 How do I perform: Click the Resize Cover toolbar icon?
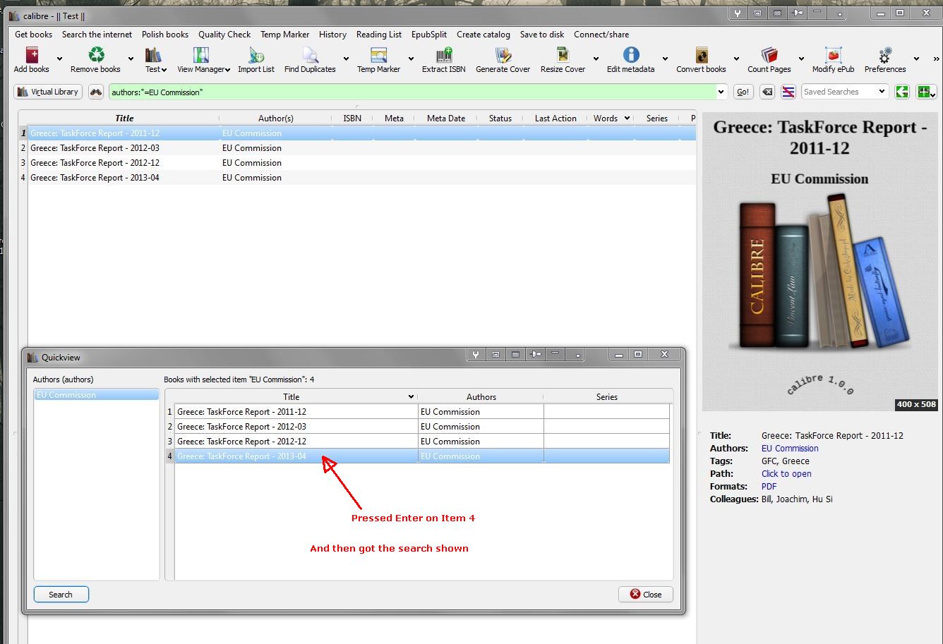pyautogui.click(x=563, y=55)
